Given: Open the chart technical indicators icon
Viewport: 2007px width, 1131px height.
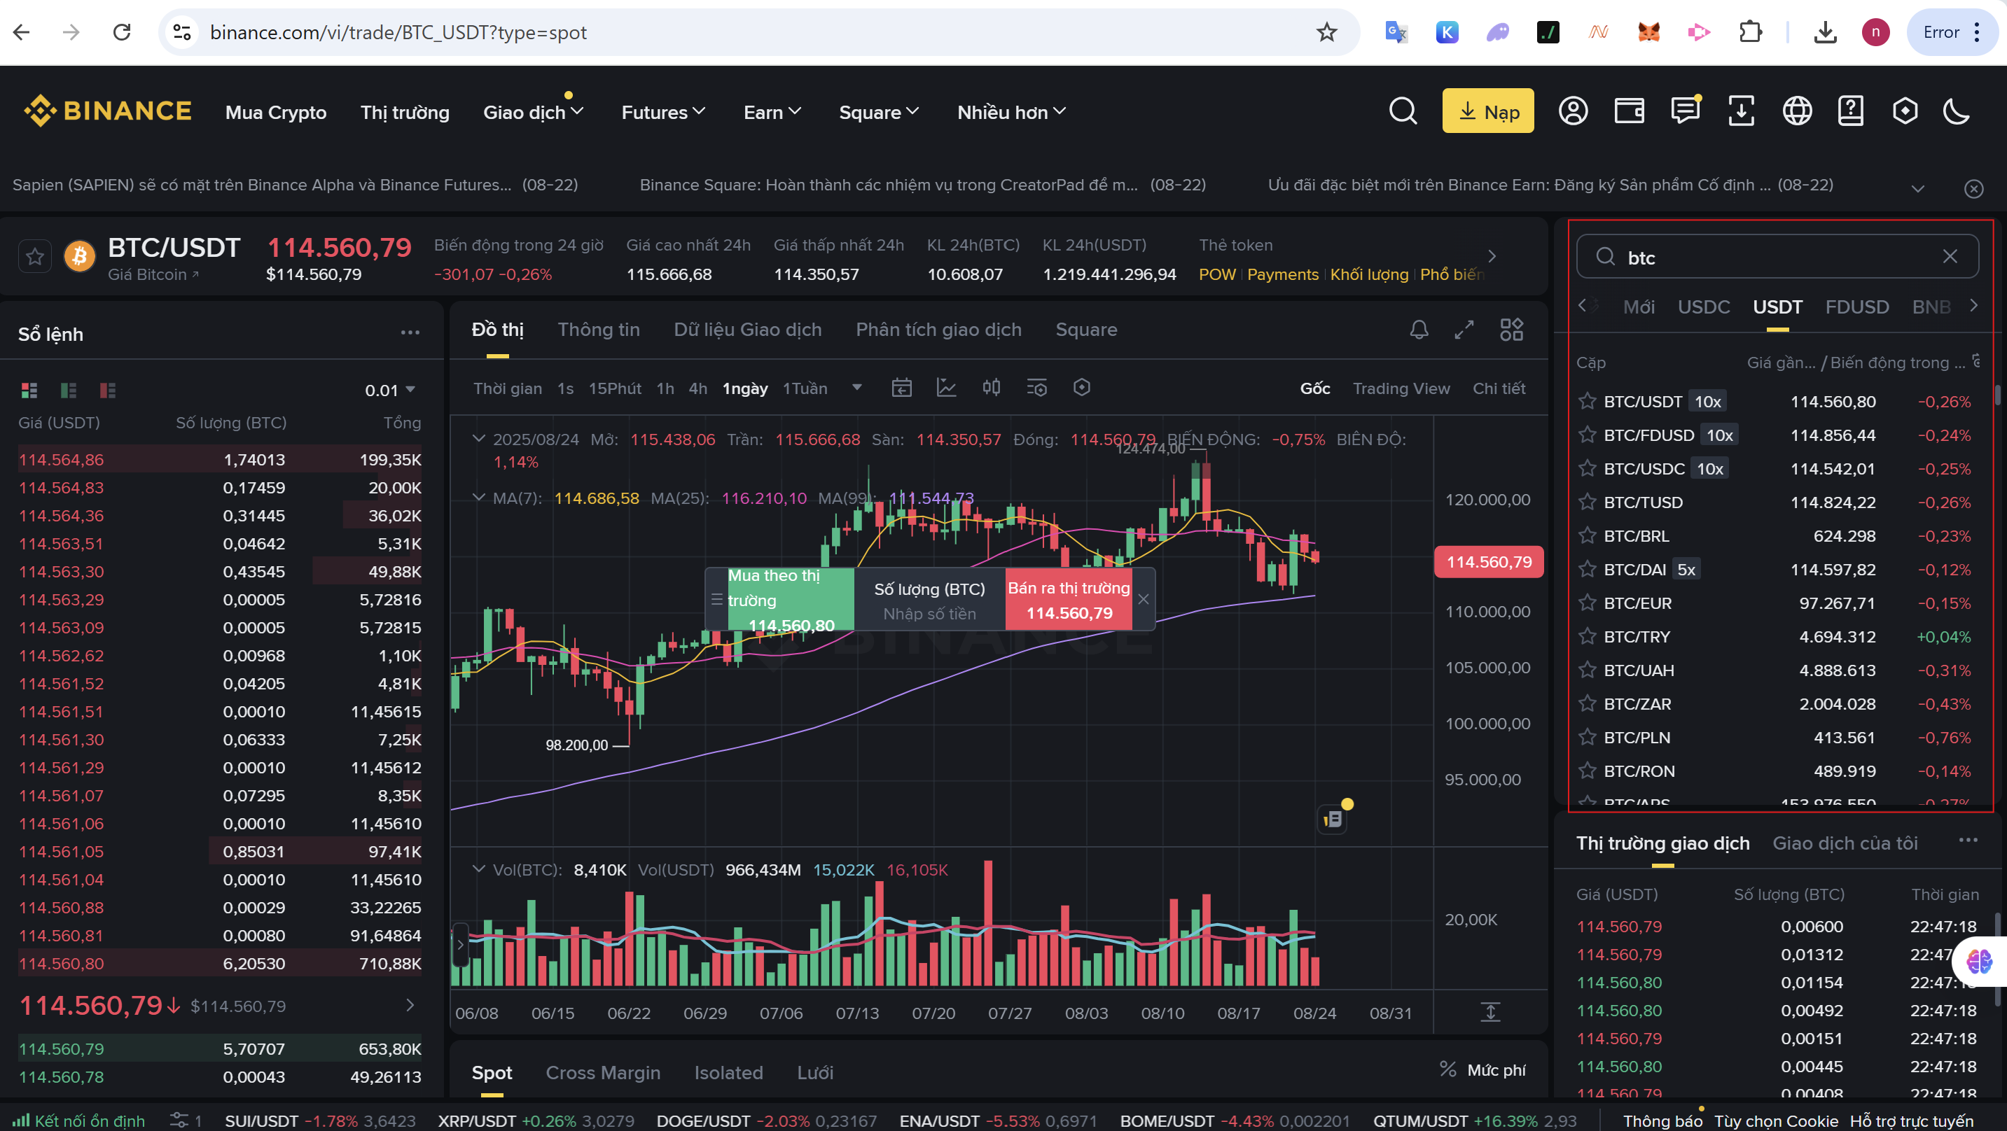Looking at the screenshot, I should (946, 387).
